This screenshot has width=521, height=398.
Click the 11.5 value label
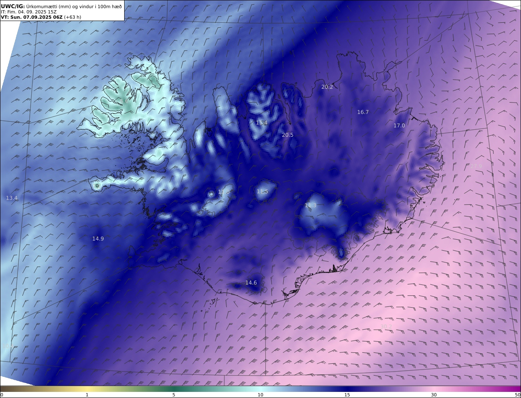coord(262,191)
